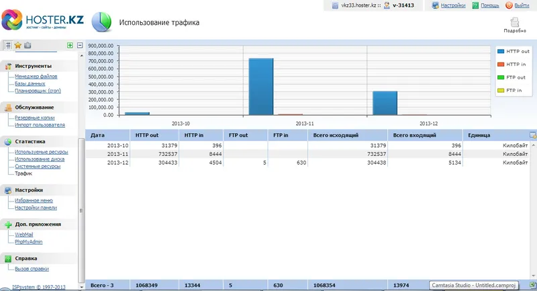
Task: Open Настройки панели
Action: click(36, 208)
